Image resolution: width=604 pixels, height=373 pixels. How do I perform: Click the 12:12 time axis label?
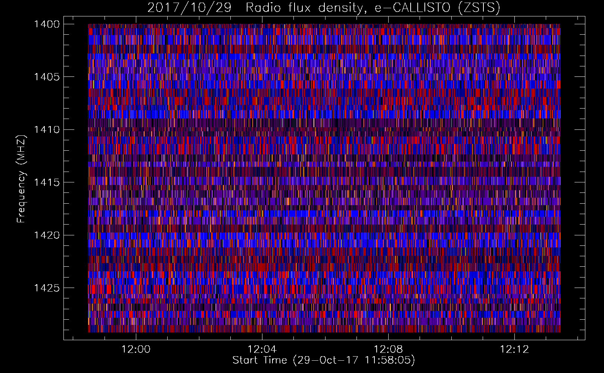[x=514, y=350]
